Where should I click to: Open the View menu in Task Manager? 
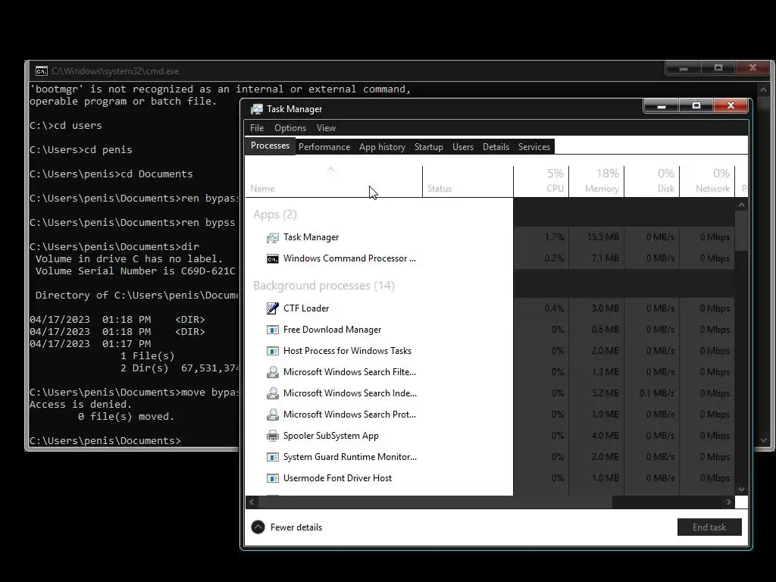[x=326, y=127]
